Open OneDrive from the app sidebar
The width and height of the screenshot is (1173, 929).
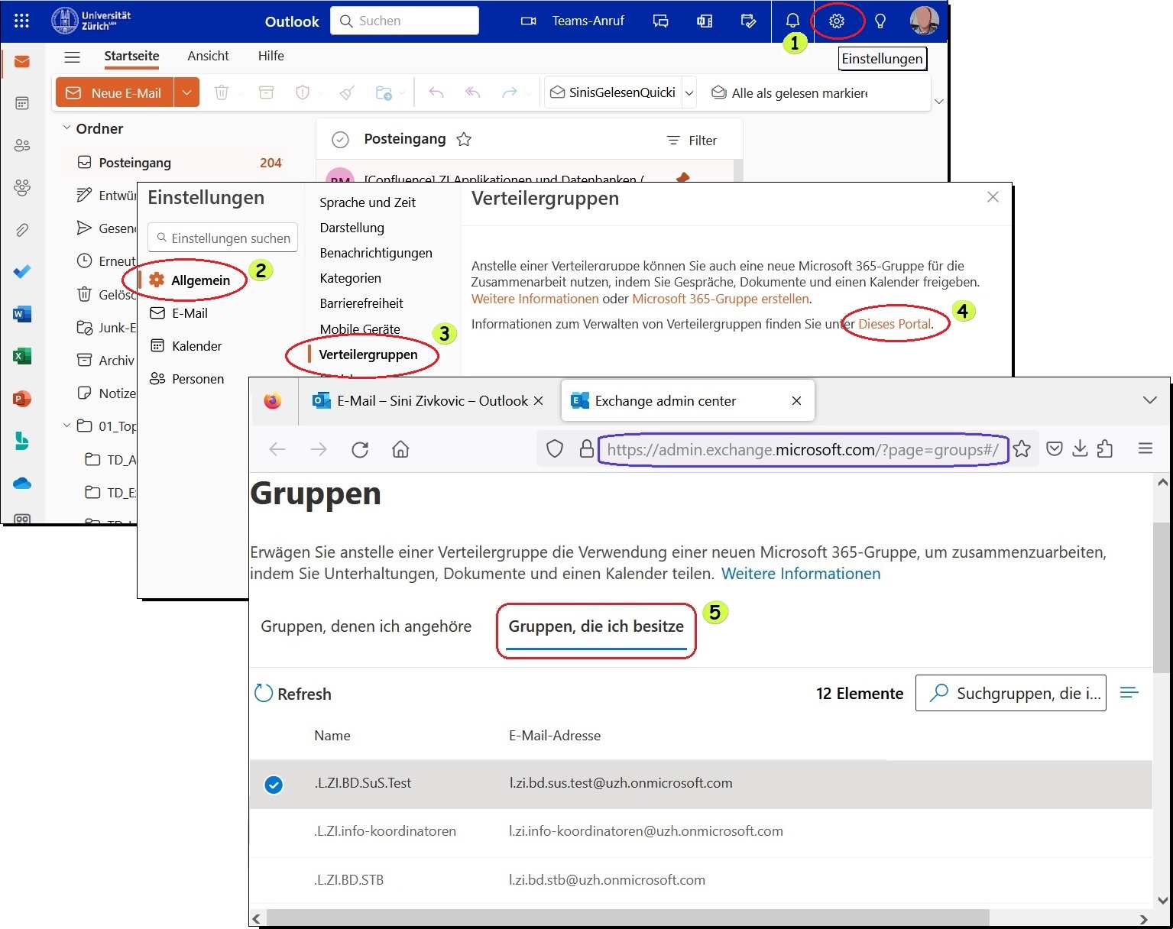(22, 484)
